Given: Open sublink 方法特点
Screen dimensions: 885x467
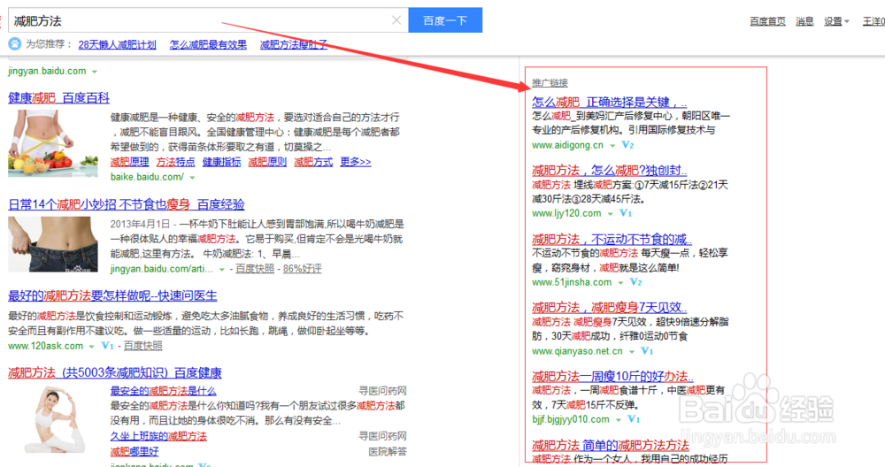Looking at the screenshot, I should (x=175, y=162).
